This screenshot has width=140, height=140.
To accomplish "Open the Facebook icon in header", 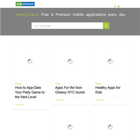I will 115,6.
